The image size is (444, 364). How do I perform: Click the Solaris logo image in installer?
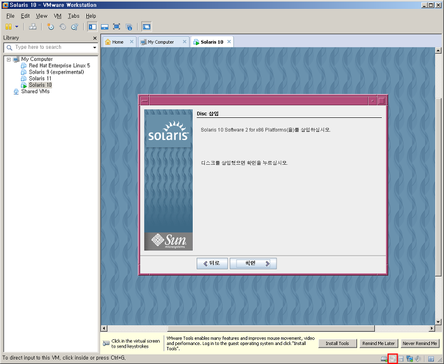(168, 131)
